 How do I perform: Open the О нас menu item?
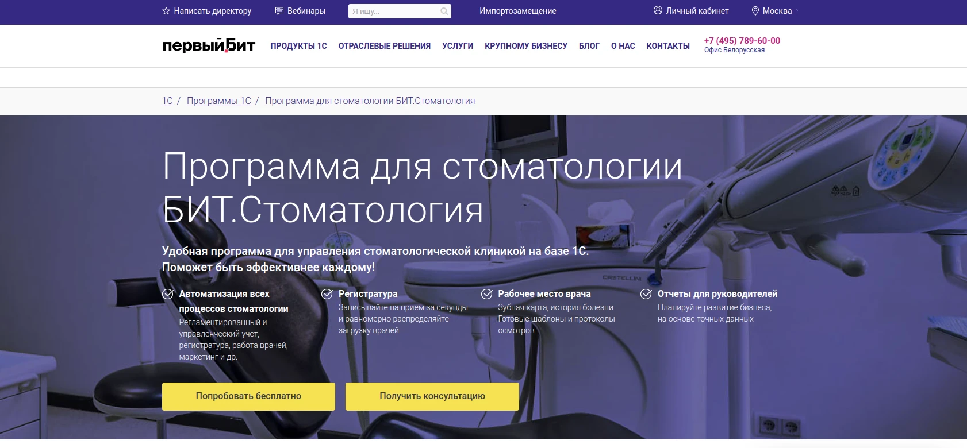pyautogui.click(x=623, y=46)
